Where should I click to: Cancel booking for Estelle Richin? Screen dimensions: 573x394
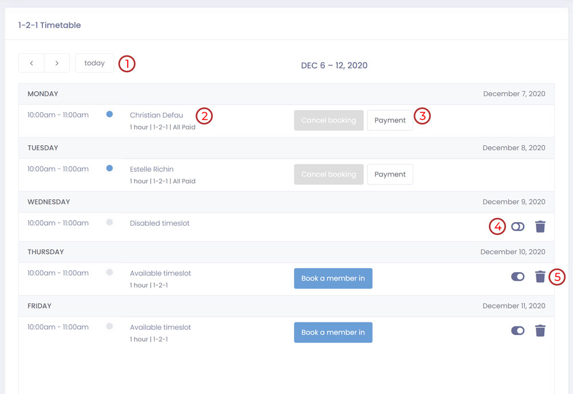[328, 174]
